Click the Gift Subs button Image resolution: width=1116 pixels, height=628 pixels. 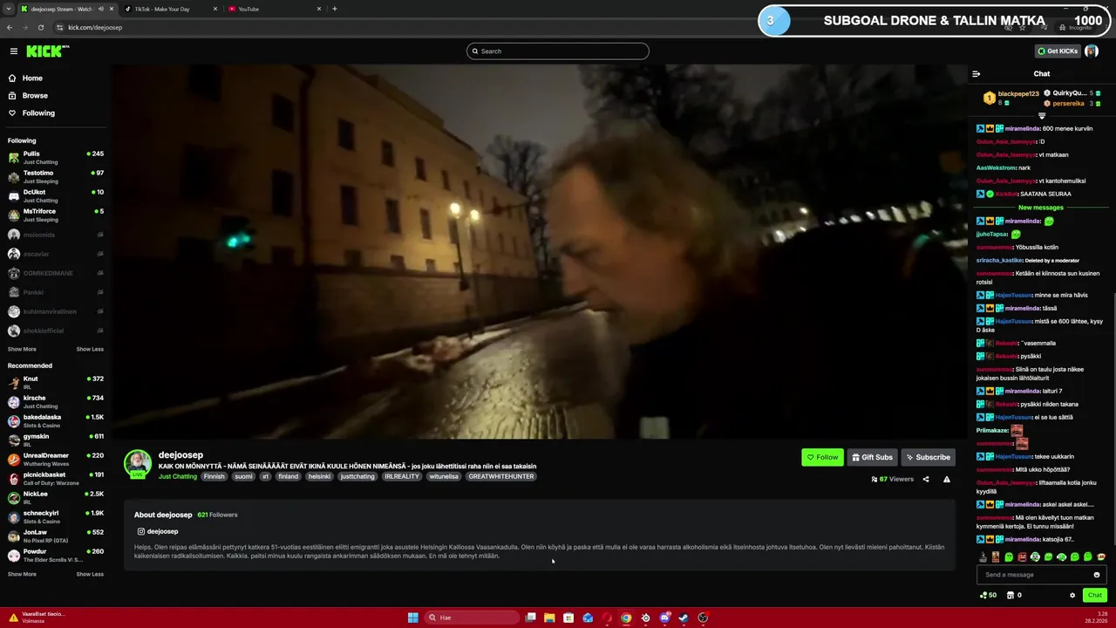tap(872, 457)
